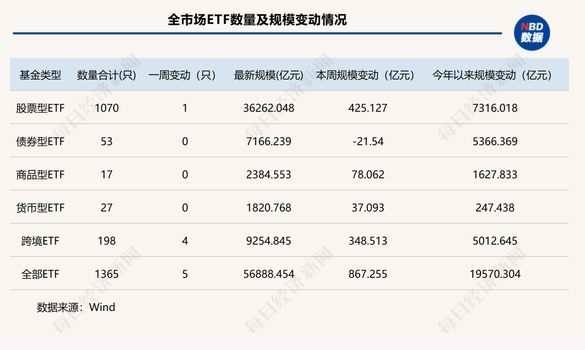Click the 19570.304 year-to-date total cell

pyautogui.click(x=495, y=274)
